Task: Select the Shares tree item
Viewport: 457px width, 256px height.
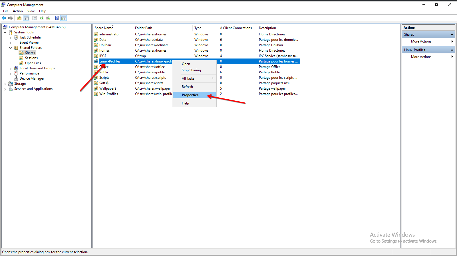Action: click(30, 53)
